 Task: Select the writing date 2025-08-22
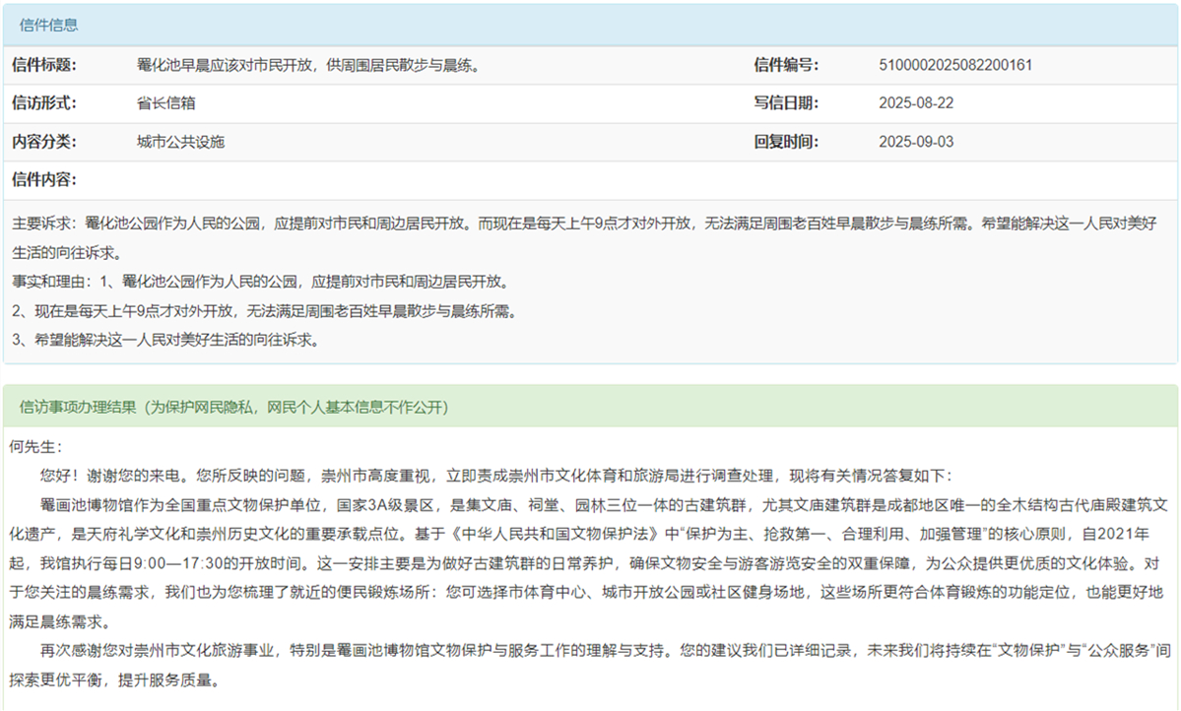tap(916, 103)
